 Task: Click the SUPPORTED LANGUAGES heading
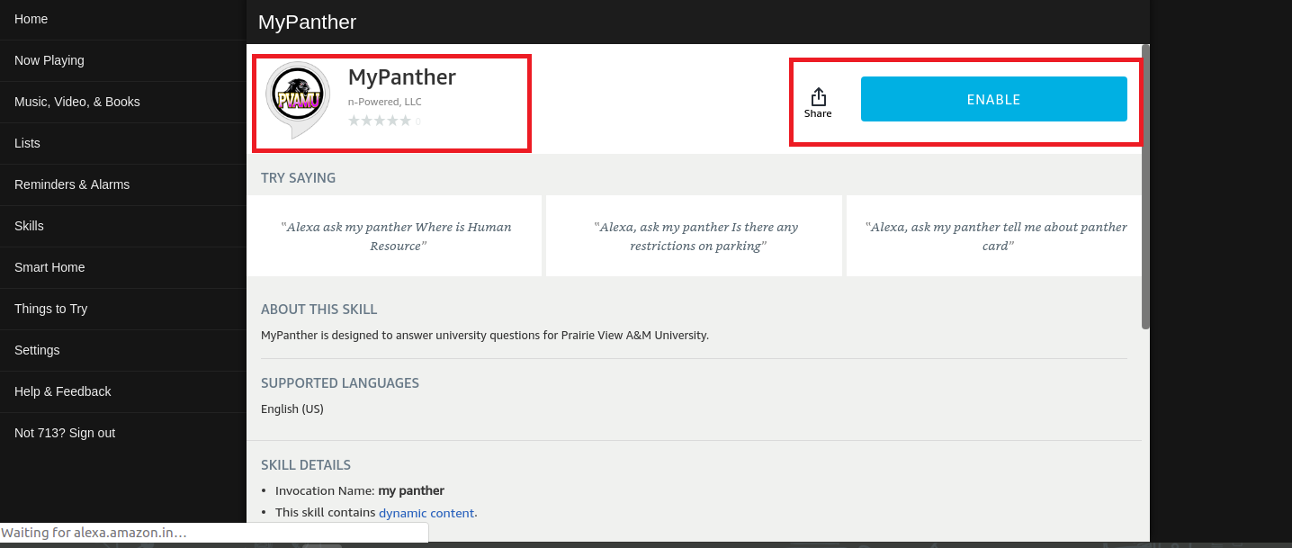point(340,382)
